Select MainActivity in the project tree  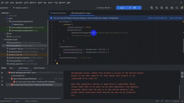pyautogui.click(x=18, y=25)
